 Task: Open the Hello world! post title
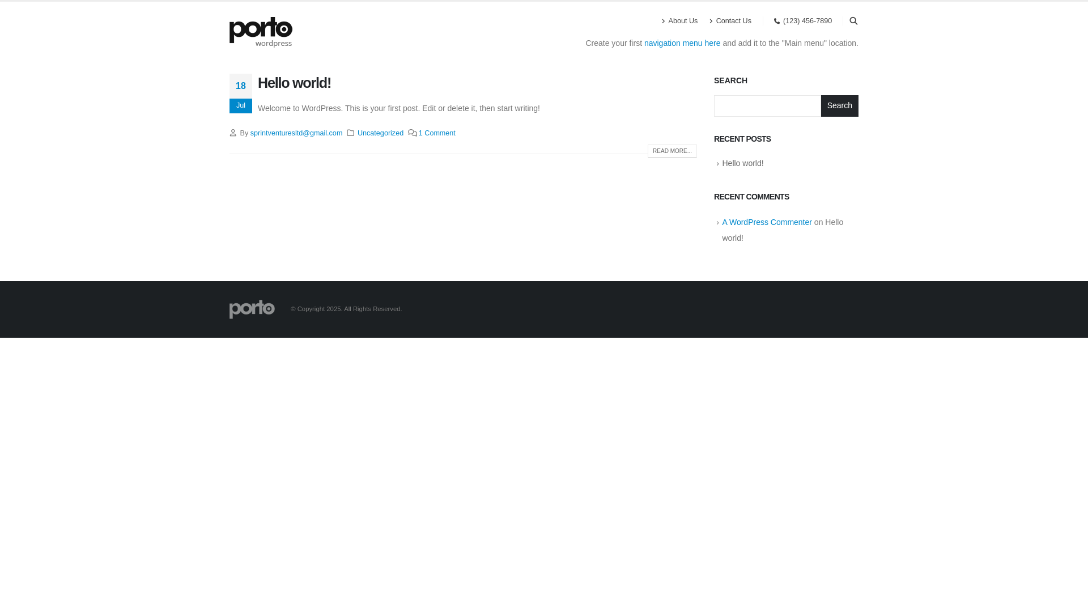(x=294, y=83)
